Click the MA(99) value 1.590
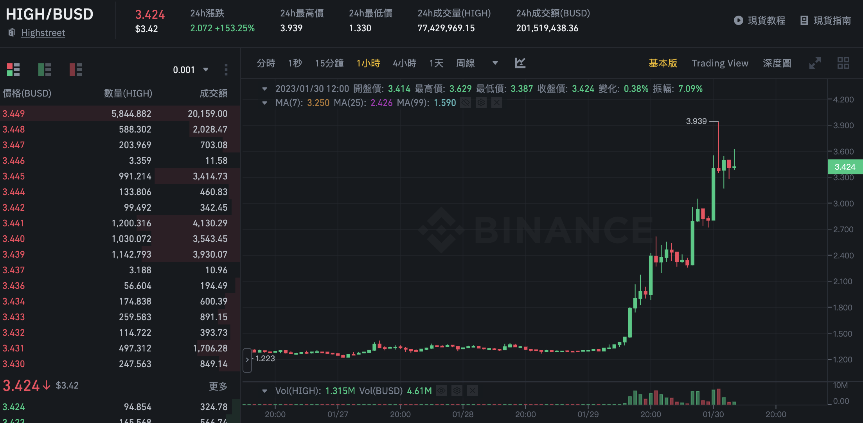863x423 pixels. click(445, 103)
